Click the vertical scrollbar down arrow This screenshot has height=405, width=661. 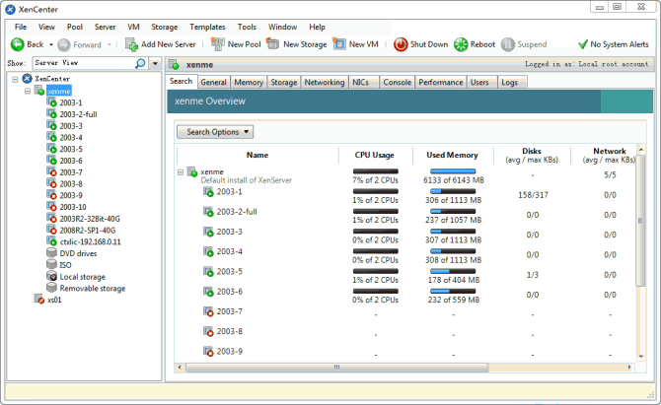[641, 357]
